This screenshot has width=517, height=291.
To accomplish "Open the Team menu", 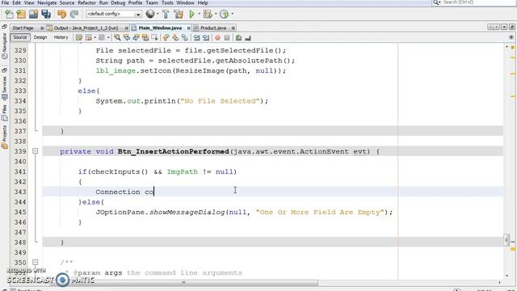I will pos(152,2).
